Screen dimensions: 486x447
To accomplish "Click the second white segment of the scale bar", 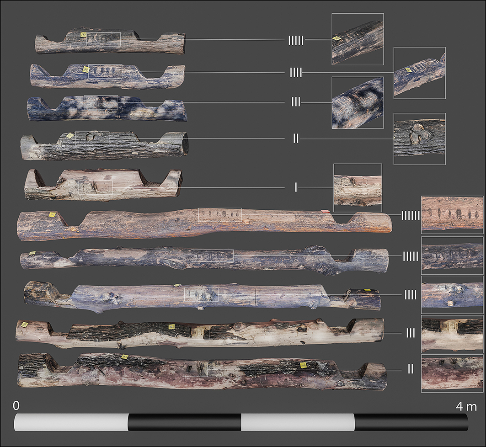I will 298,422.
